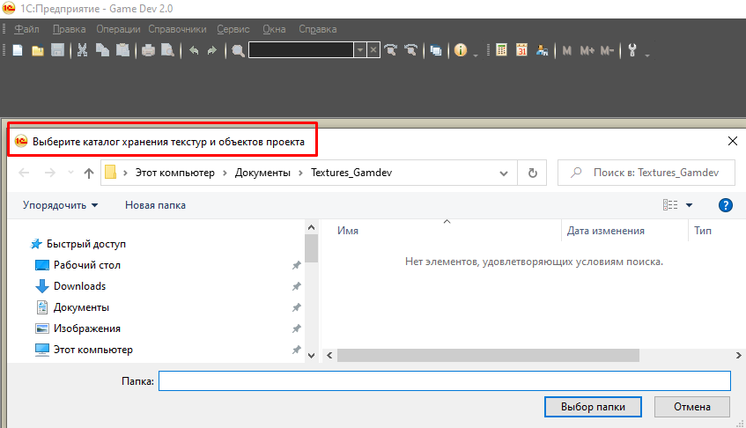The height and width of the screenshot is (428, 746).
Task: Open the Справочники menu
Action: (x=177, y=29)
